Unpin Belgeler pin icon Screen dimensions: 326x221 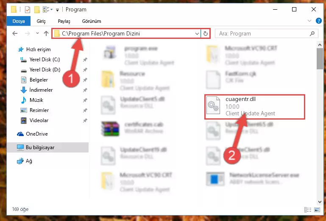pos(85,80)
